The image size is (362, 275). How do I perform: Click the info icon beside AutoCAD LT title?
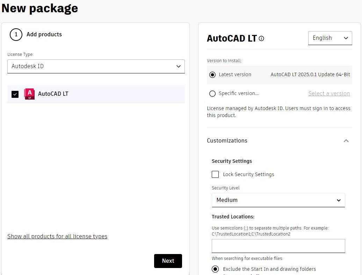(261, 38)
